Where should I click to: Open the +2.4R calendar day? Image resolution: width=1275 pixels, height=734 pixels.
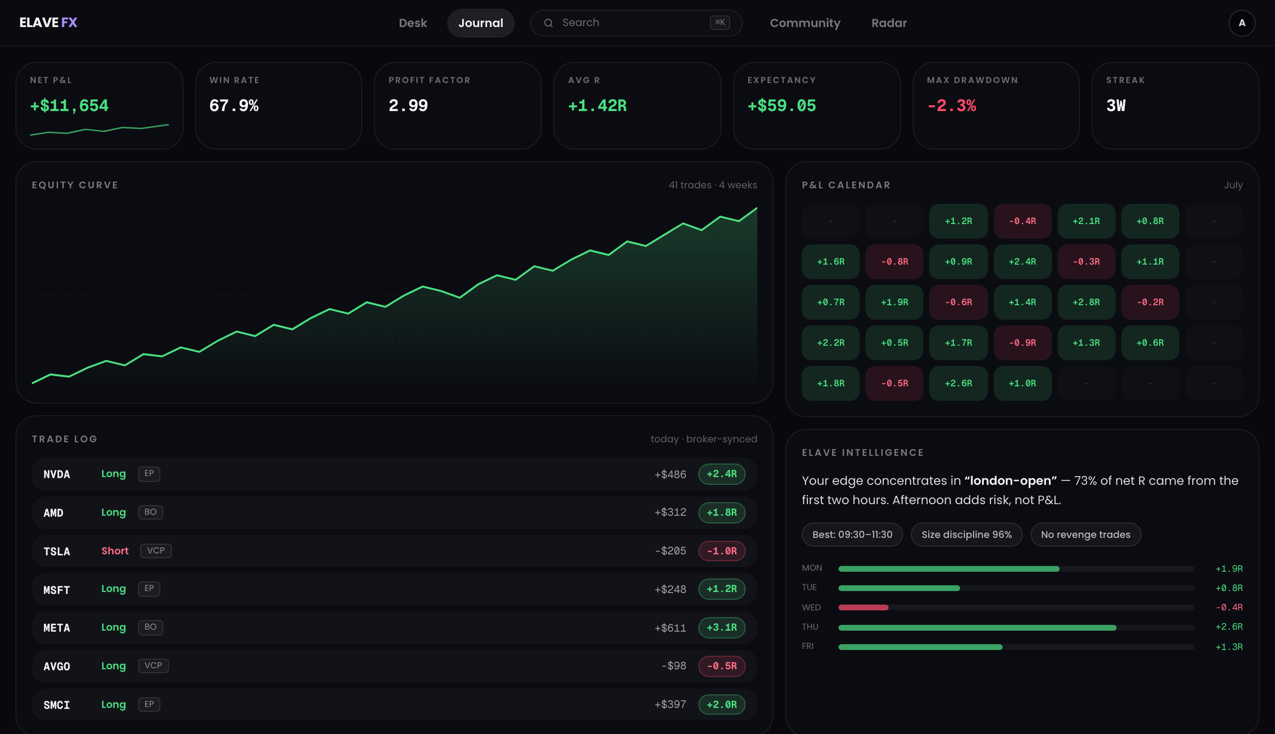[x=1022, y=262]
